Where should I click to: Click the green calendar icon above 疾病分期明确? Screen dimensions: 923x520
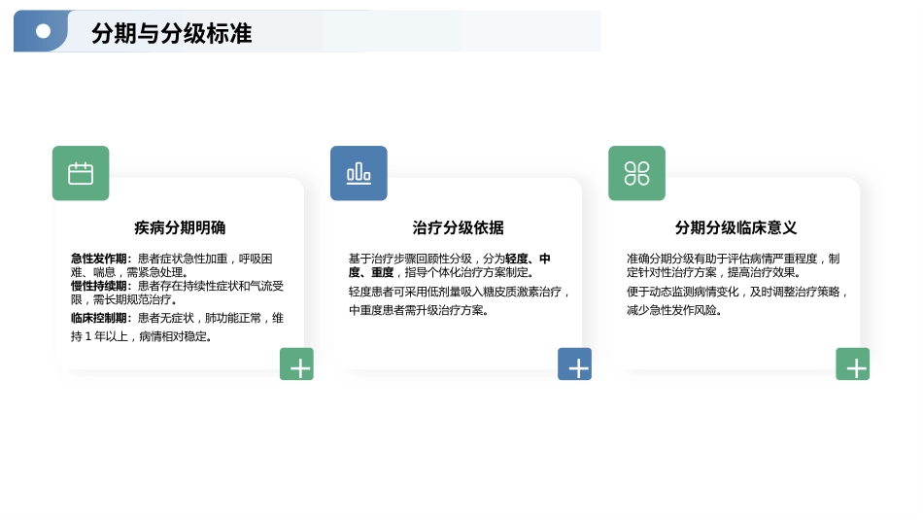click(x=81, y=173)
